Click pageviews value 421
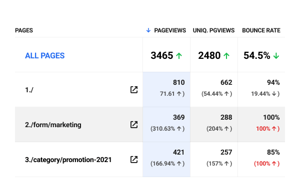 pos(179,152)
